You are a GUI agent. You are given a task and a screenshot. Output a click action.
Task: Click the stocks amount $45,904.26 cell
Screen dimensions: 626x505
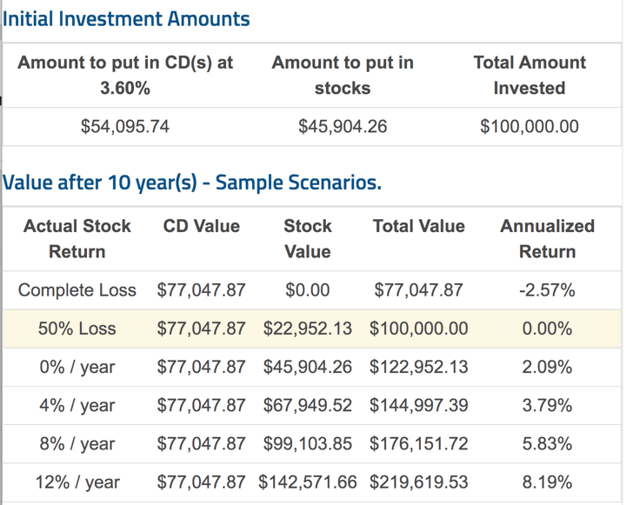(x=342, y=127)
